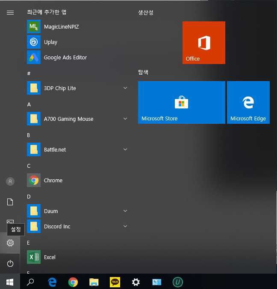
Task: Click the green U app on taskbar
Action: (178, 282)
